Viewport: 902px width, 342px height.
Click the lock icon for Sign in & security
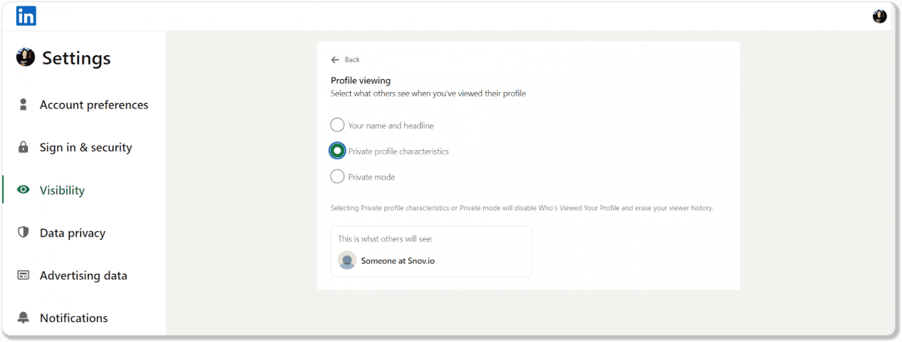coord(23,147)
